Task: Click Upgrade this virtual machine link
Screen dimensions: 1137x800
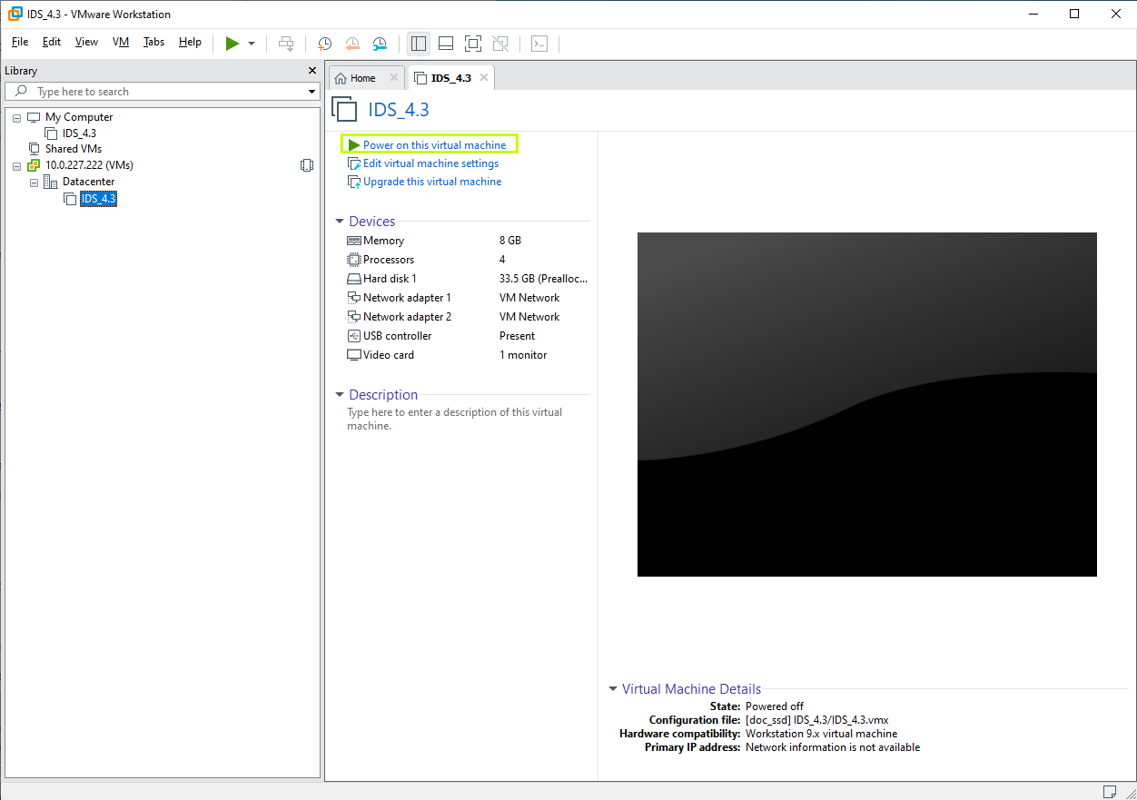Action: coord(432,182)
